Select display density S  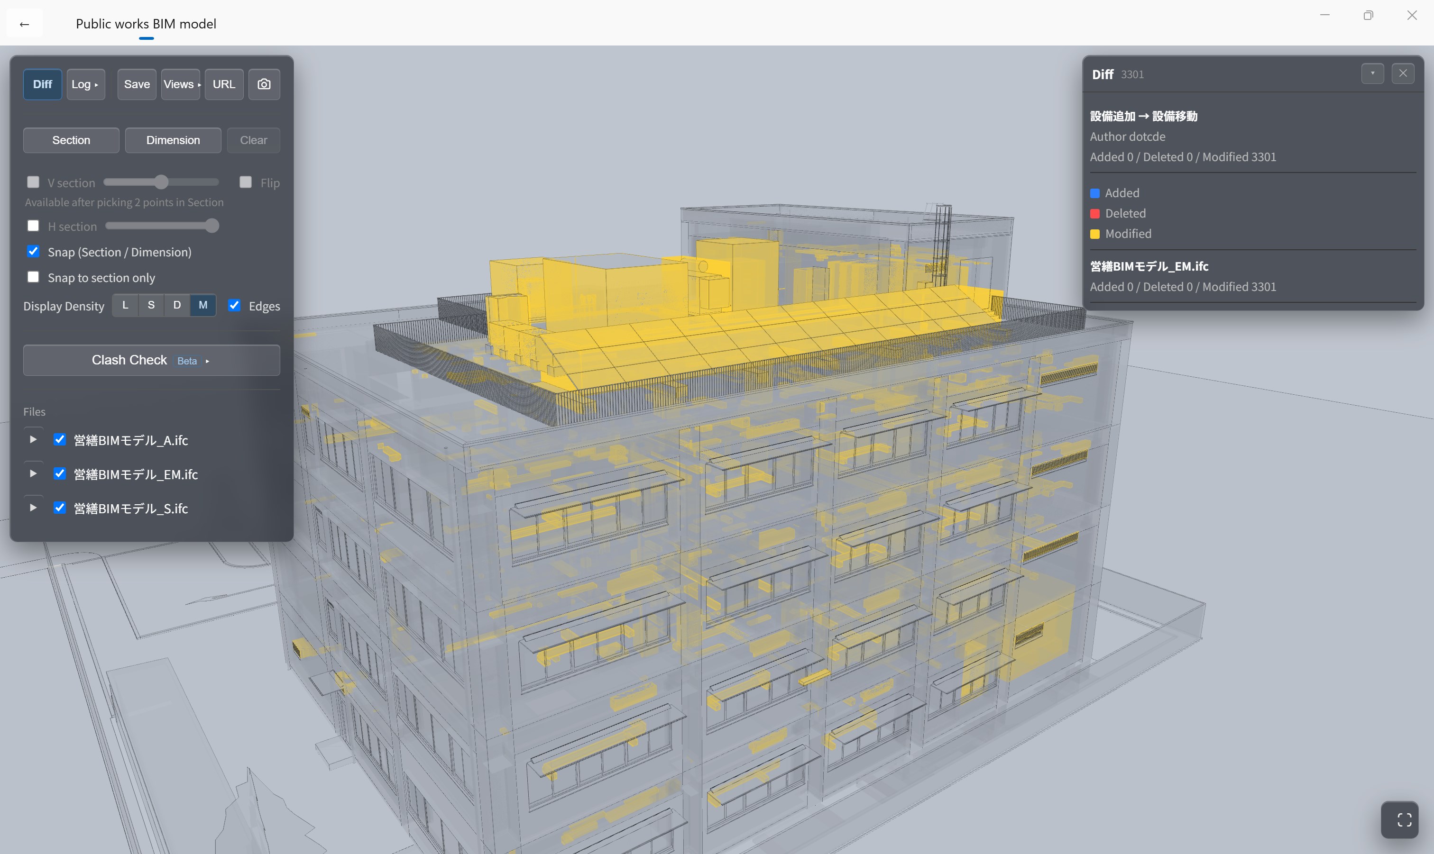pyautogui.click(x=151, y=305)
